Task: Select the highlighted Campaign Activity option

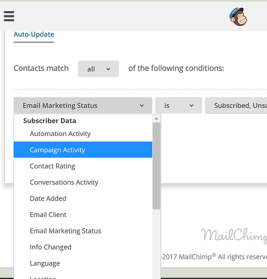Action: click(83, 150)
